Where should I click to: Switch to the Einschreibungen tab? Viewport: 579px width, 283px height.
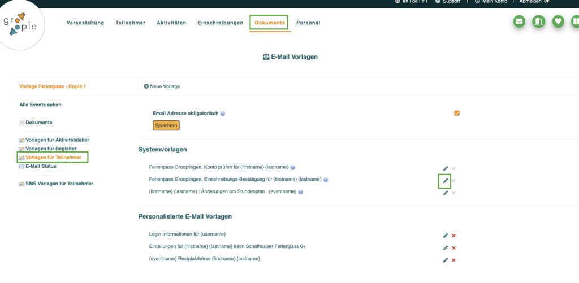220,23
